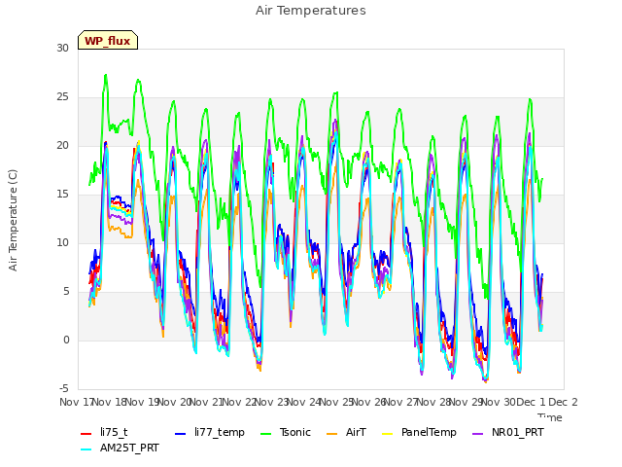The width and height of the screenshot is (622, 467).
Task: Click the red li75_t legend swatch
Action: pyautogui.click(x=86, y=434)
